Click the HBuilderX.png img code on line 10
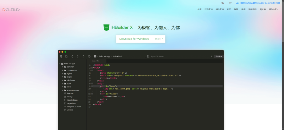Image resolution: width=284 pixels, height=130 pixels. click(138, 89)
